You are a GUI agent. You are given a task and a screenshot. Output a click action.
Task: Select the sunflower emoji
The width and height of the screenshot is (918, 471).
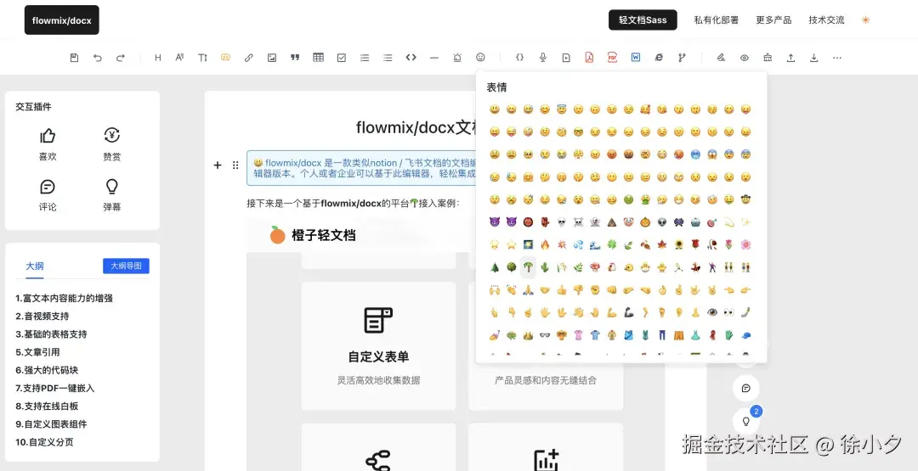tap(678, 244)
